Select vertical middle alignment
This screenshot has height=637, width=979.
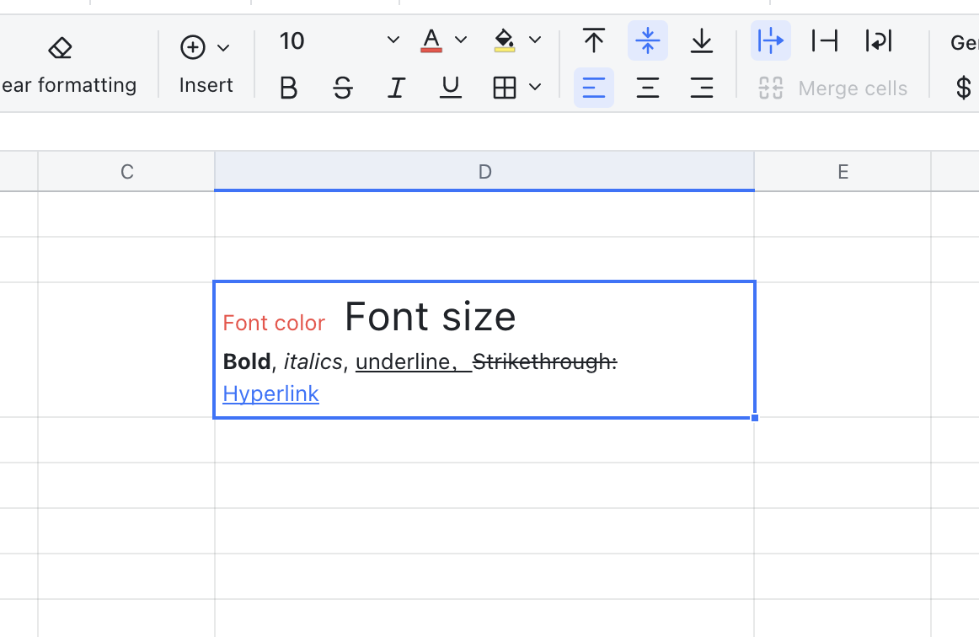pos(648,40)
